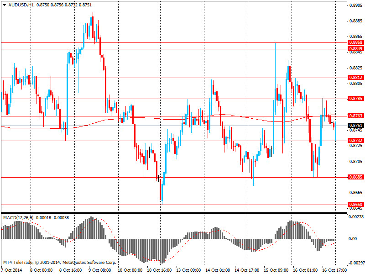This screenshot has height=274, width=365.
Task: Click the triangle arrow beside AUDUSD,H1 title
Action: click(x=4, y=5)
